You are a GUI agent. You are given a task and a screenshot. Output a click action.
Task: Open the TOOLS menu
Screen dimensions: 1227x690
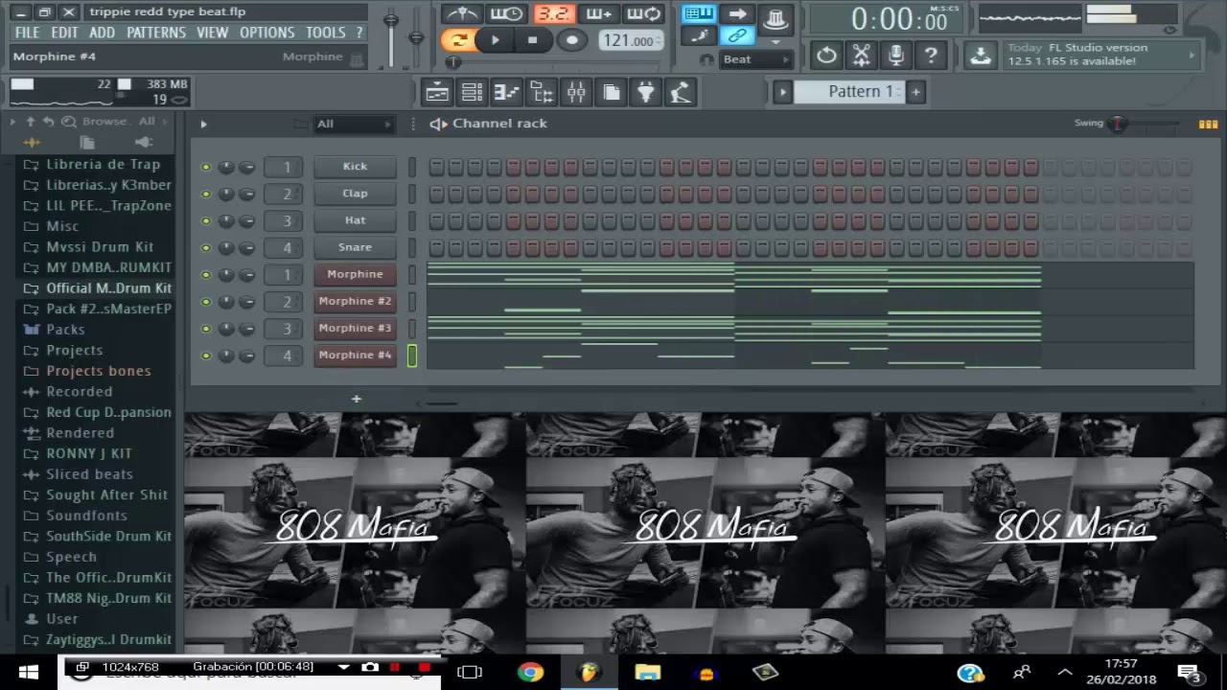point(326,33)
